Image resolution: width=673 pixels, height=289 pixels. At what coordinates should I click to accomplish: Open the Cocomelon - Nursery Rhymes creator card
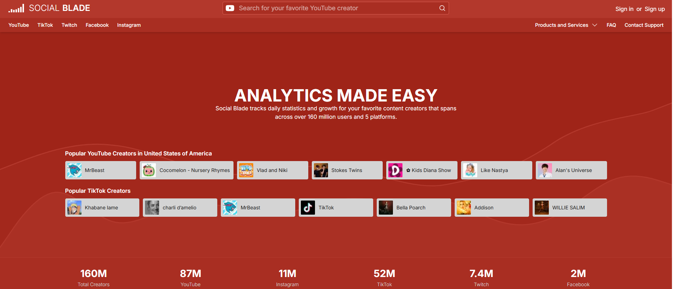187,170
